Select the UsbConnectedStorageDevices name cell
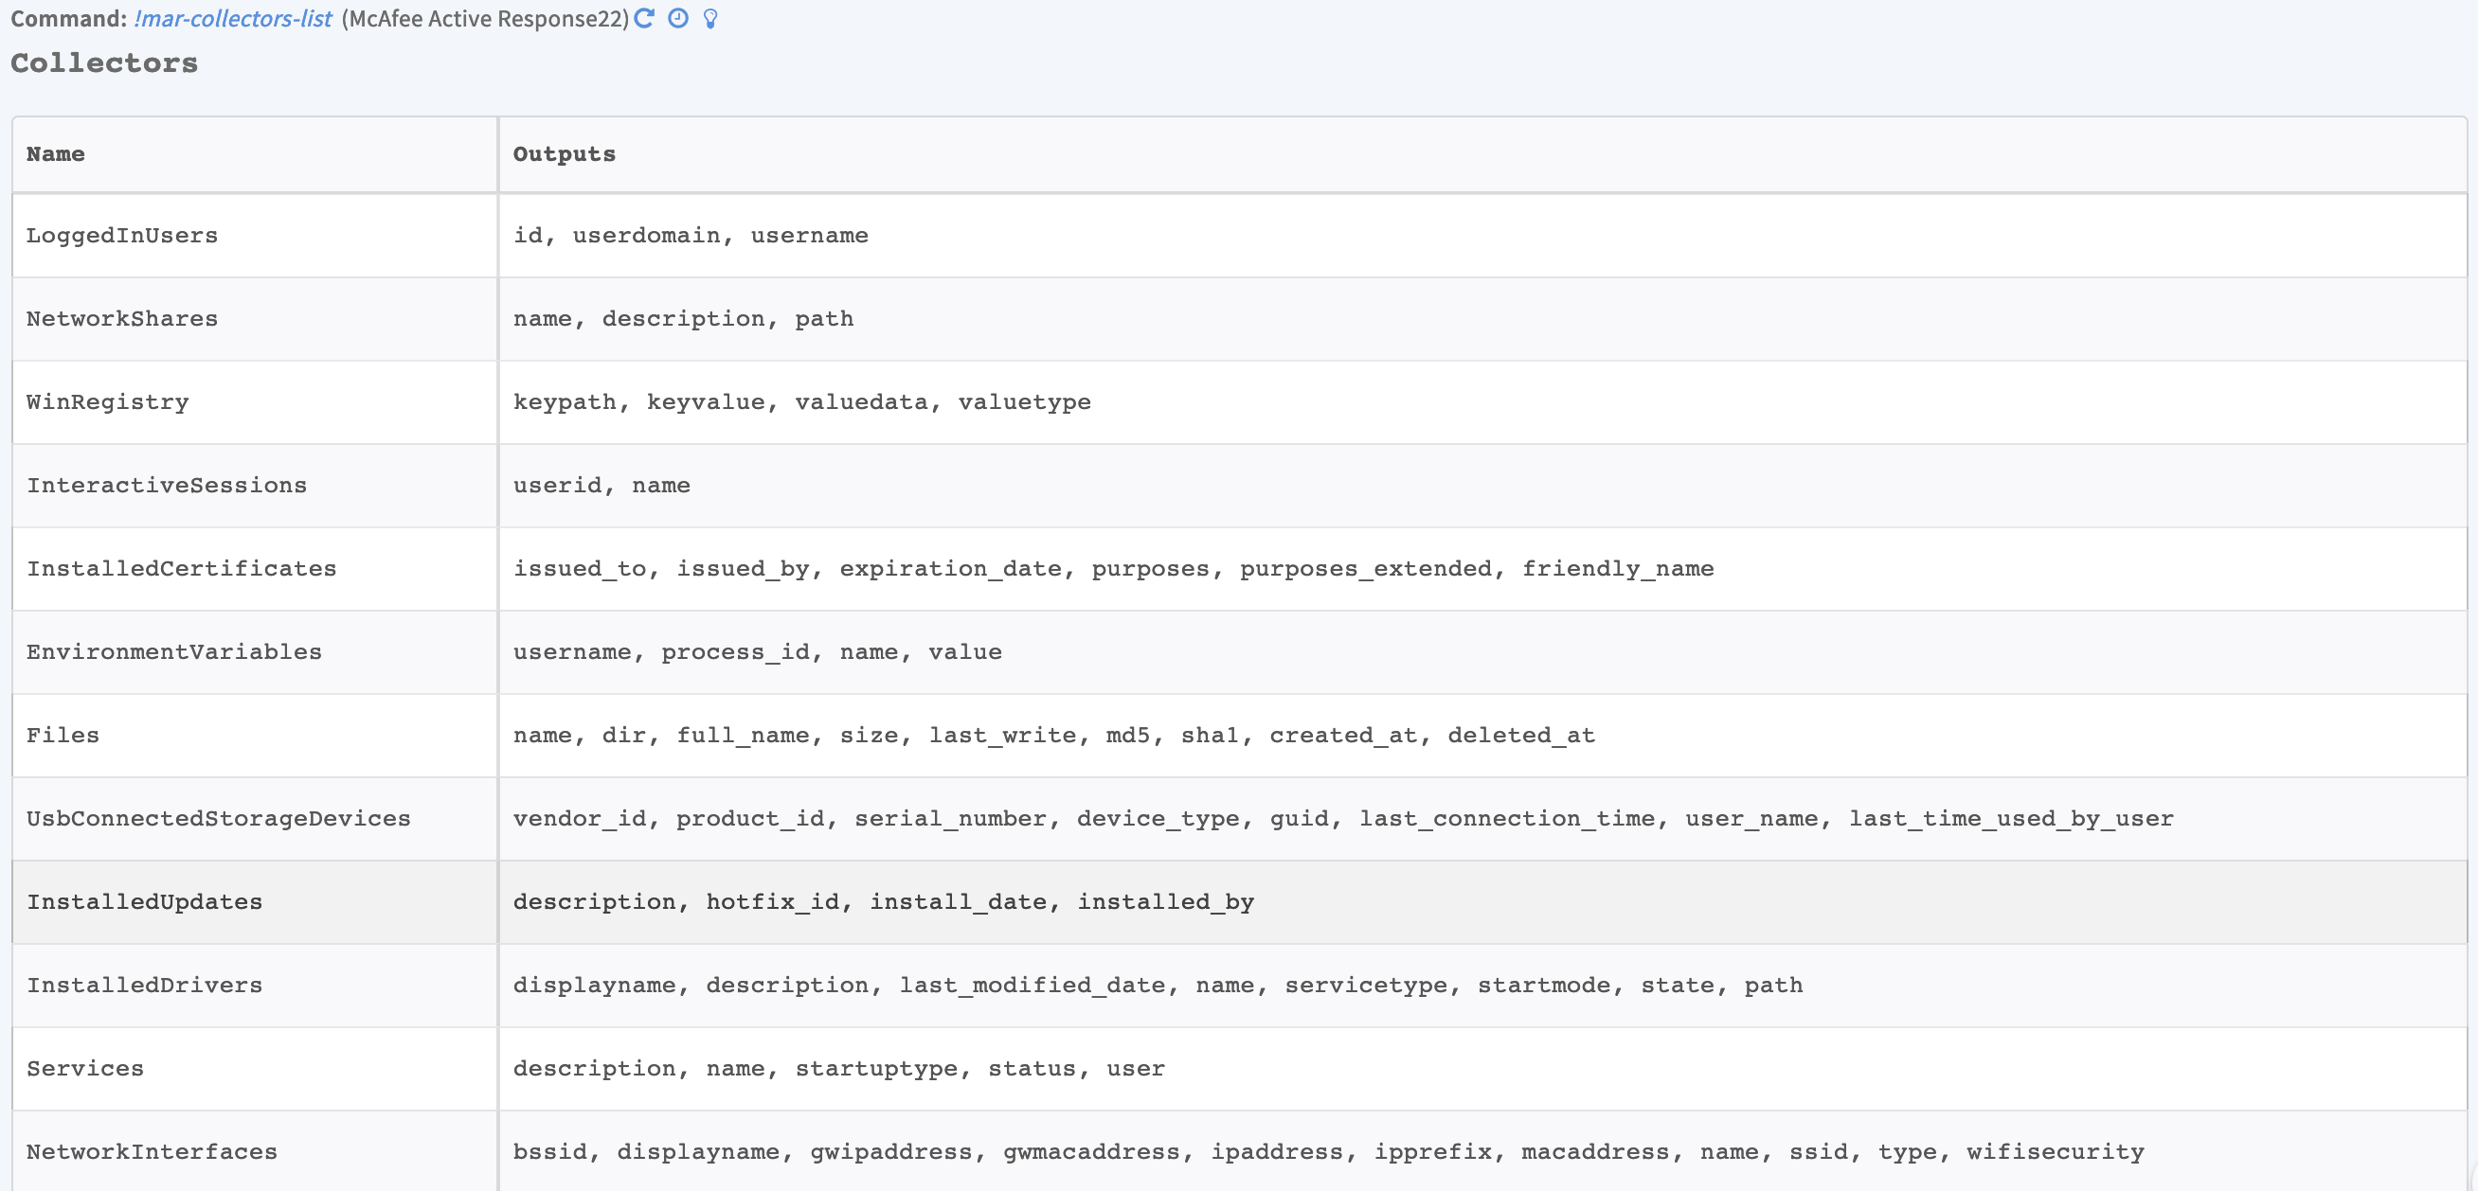This screenshot has width=2478, height=1191. tap(219, 819)
